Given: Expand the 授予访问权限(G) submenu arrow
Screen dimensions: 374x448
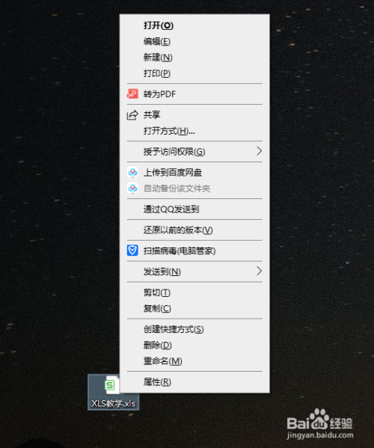Looking at the screenshot, I should pyautogui.click(x=259, y=151).
